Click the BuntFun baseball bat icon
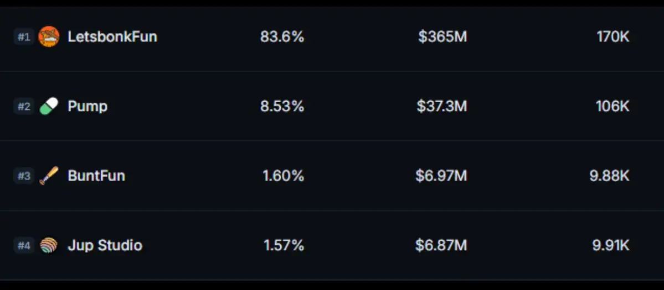664x290 pixels. [49, 176]
